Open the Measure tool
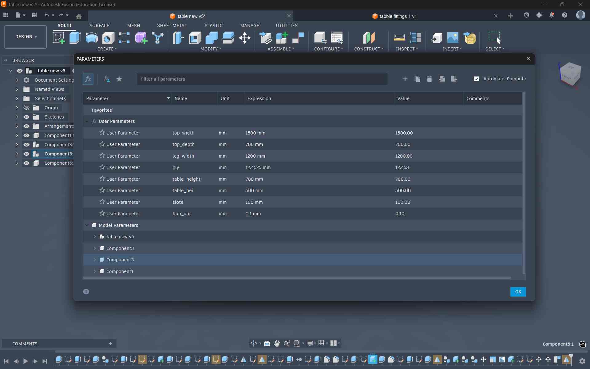The width and height of the screenshot is (590, 369). click(x=399, y=38)
